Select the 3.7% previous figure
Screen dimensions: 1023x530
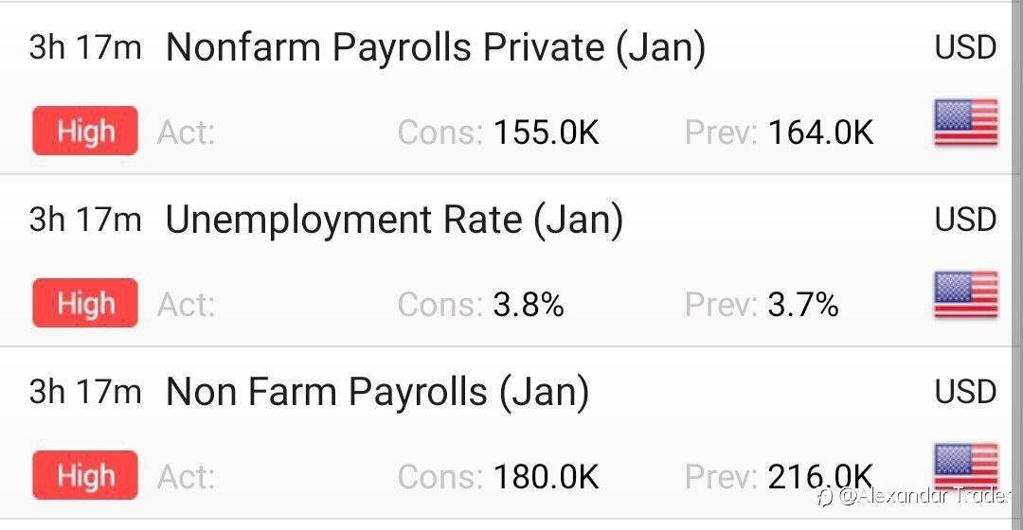pyautogui.click(x=803, y=305)
